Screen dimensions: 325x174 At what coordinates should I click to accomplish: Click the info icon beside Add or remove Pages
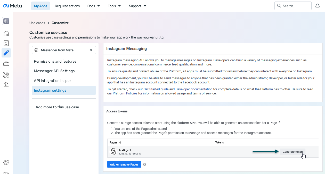(x=144, y=165)
